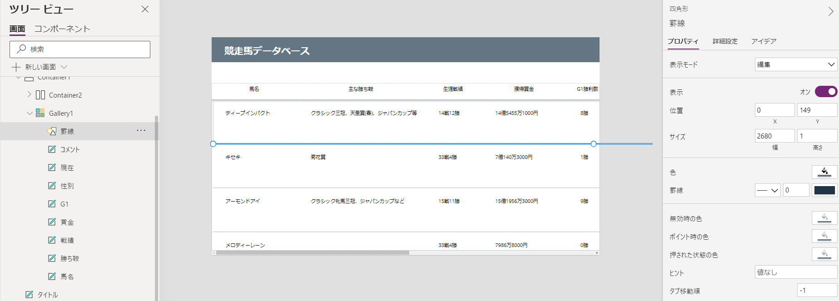Screen dimensions: 839x301
Task: Click the 馬名 label edit icon
Action: [x=52, y=276]
